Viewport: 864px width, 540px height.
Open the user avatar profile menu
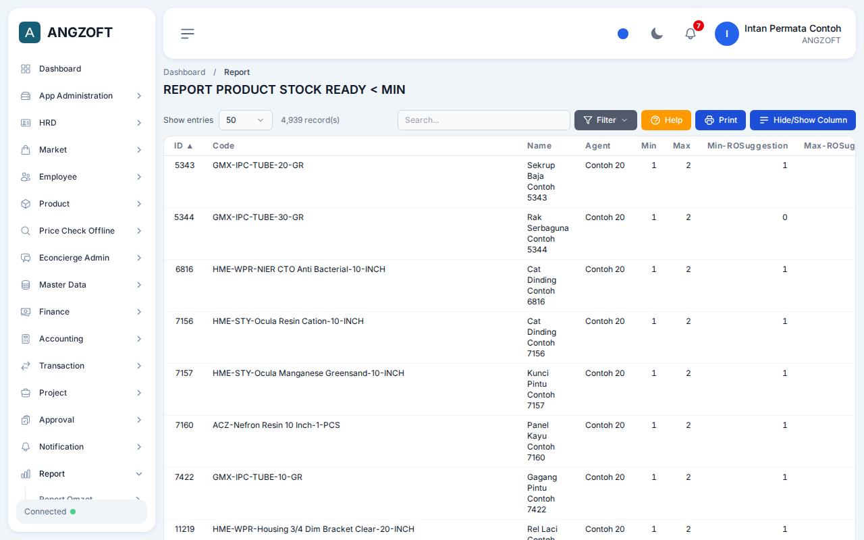(727, 34)
